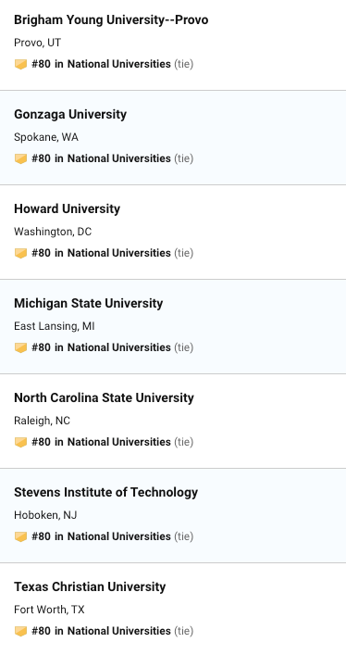This screenshot has width=346, height=655.
Task: Open Brigham Young University--Provo school page
Action: click(x=111, y=20)
